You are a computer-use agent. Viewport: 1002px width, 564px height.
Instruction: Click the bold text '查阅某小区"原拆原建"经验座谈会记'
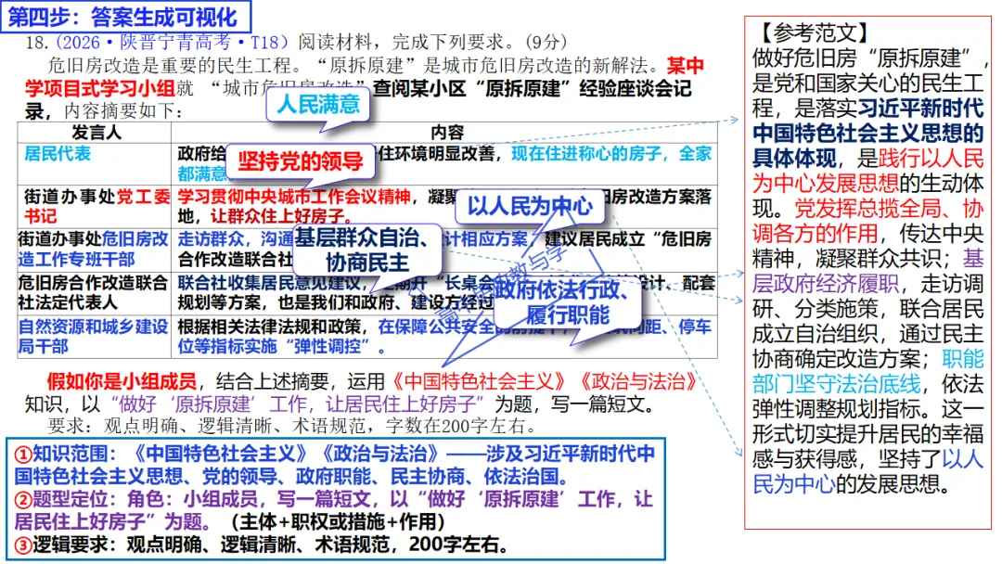coord(533,88)
